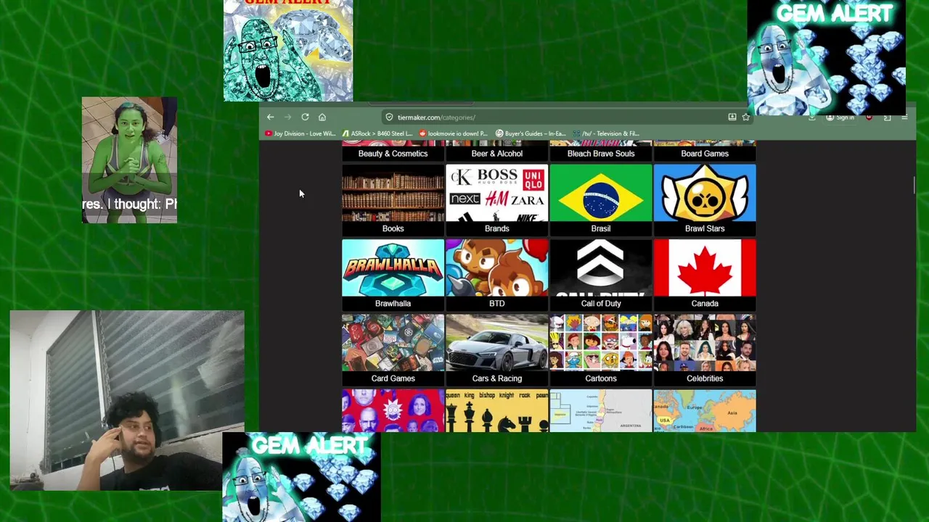
Task: Click the install/save page icon in address bar
Action: (x=732, y=117)
